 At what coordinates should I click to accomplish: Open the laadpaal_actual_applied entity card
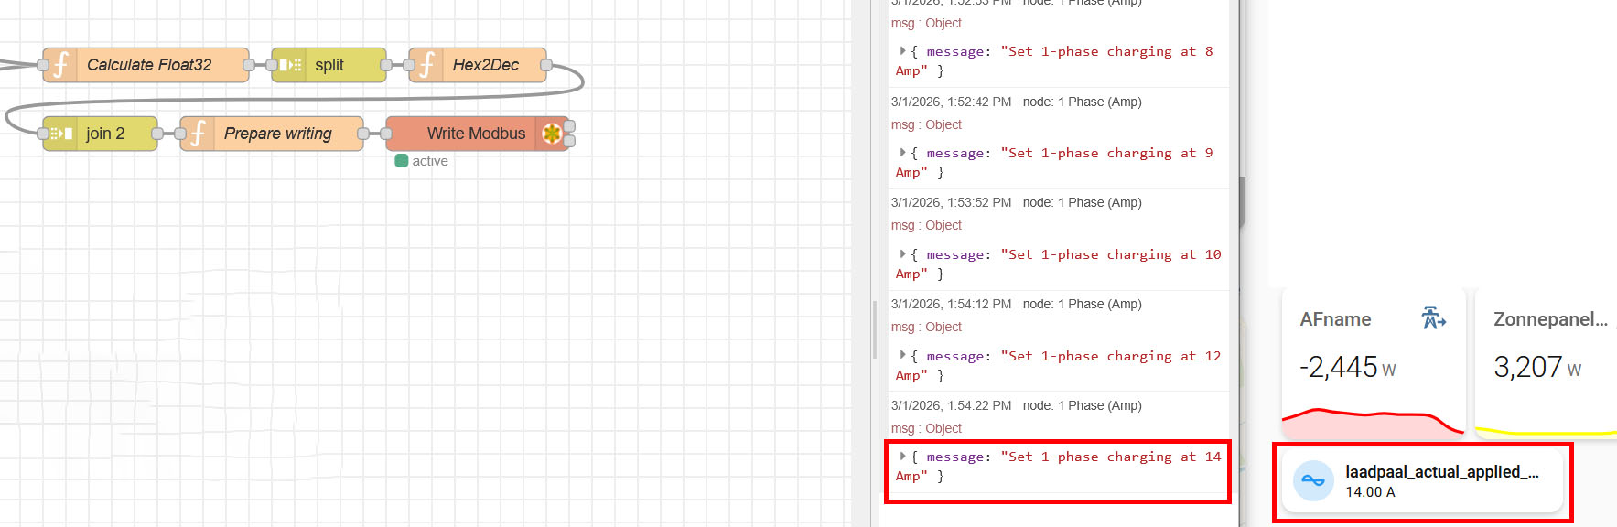(x=1423, y=481)
